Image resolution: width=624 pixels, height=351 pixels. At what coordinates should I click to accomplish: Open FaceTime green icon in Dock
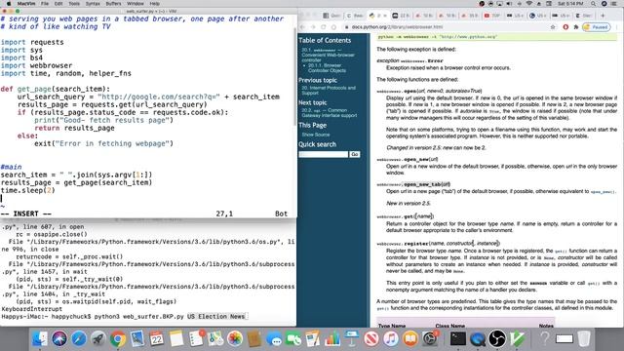pos(293,339)
